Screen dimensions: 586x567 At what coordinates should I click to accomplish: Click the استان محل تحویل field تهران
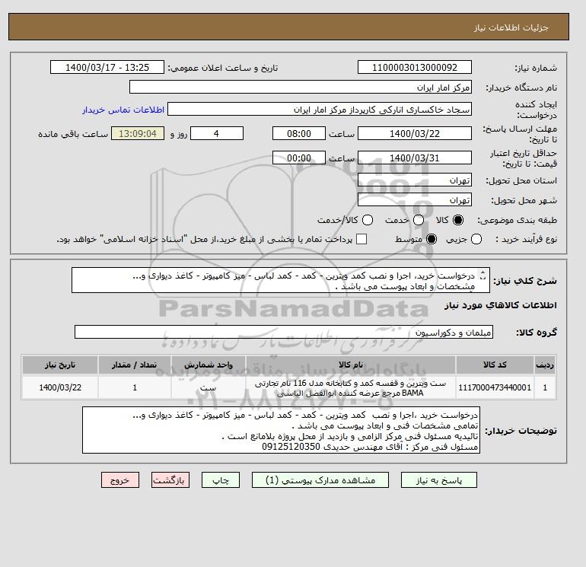(415, 180)
